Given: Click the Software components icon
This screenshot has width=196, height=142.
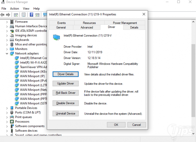Looking at the screenshot, I should (x=12, y=126).
